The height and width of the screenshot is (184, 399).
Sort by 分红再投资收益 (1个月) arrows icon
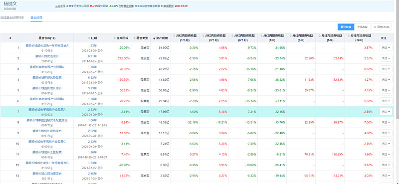pyautogui.click(x=174, y=35)
